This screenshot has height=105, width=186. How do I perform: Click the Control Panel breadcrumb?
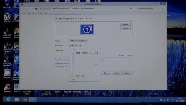(x=45, y=9)
